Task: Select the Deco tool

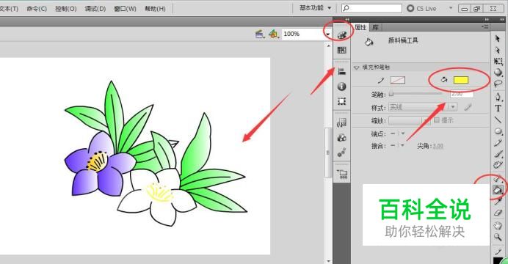Action: [x=498, y=165]
